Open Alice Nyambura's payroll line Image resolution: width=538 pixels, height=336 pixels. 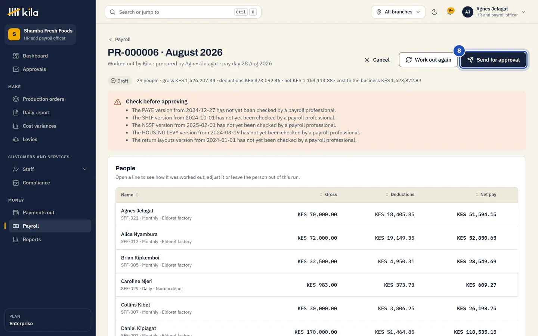(317, 238)
